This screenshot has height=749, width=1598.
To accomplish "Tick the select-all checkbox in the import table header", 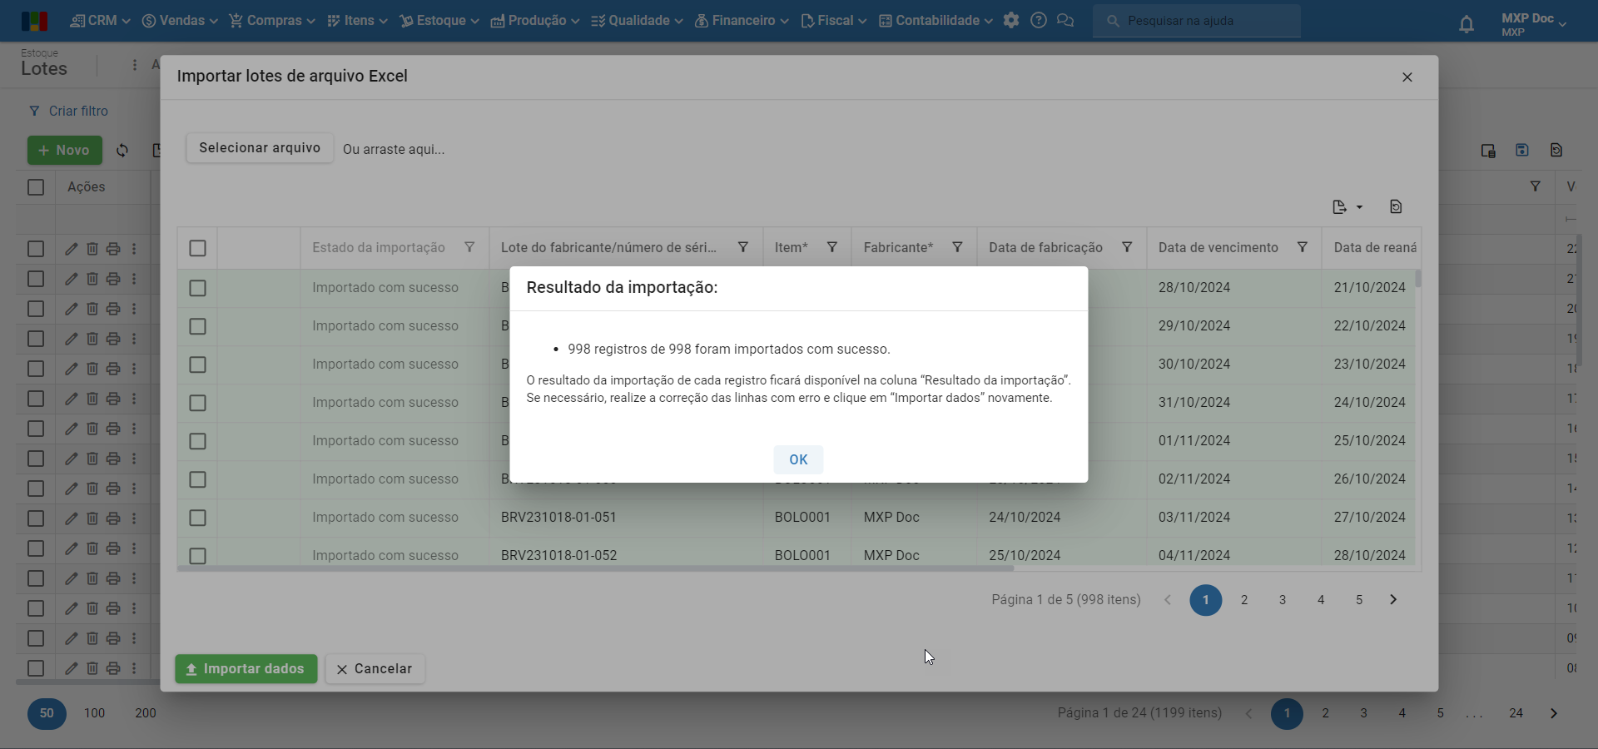I will tap(197, 248).
